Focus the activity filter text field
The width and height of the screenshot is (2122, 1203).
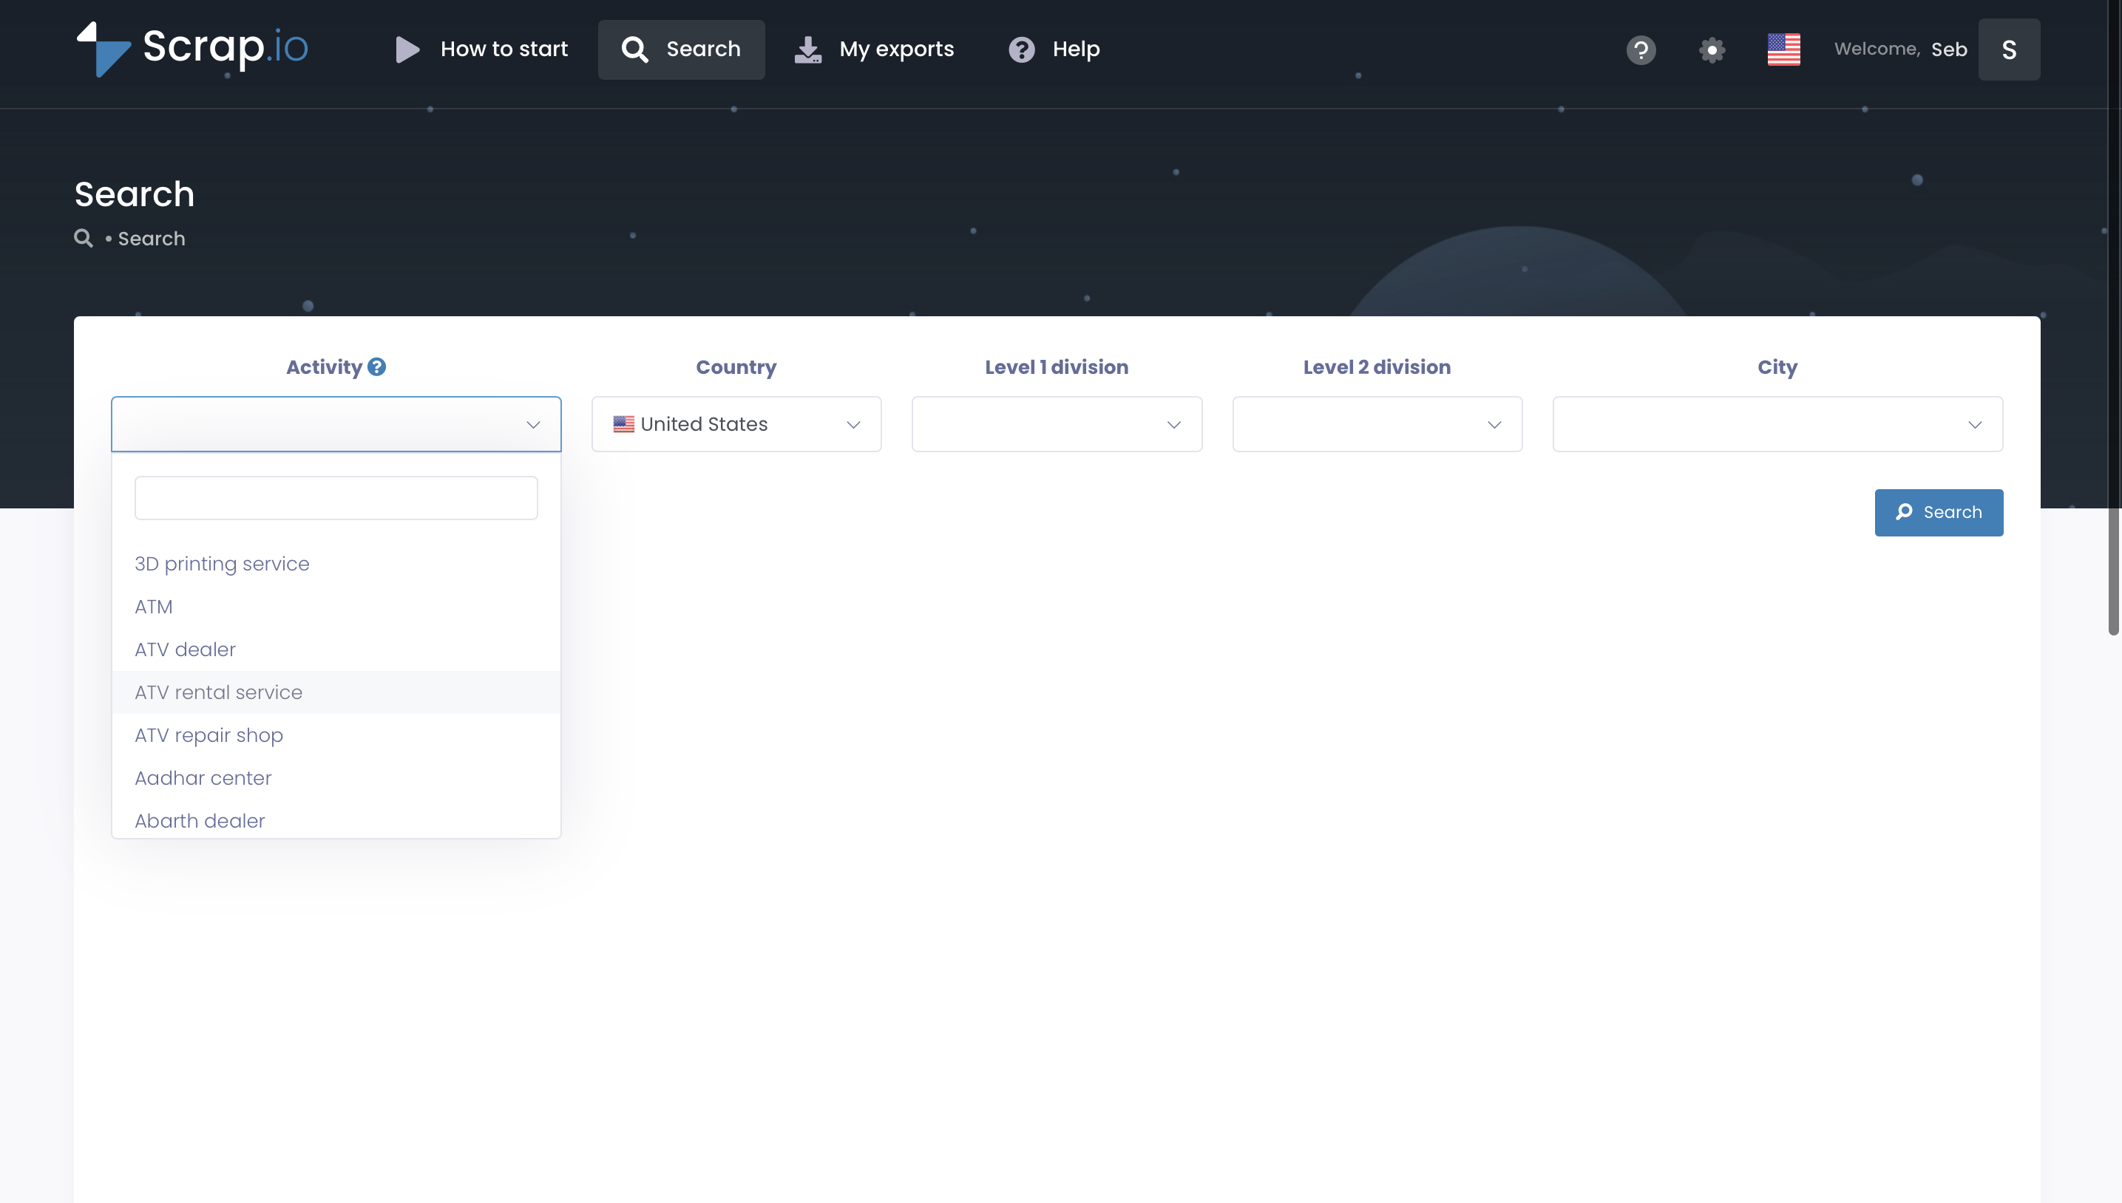[336, 498]
